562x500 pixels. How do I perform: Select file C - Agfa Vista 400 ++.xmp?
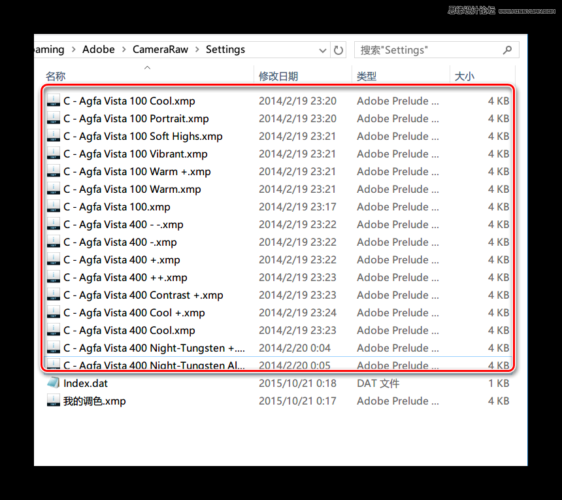coord(125,277)
